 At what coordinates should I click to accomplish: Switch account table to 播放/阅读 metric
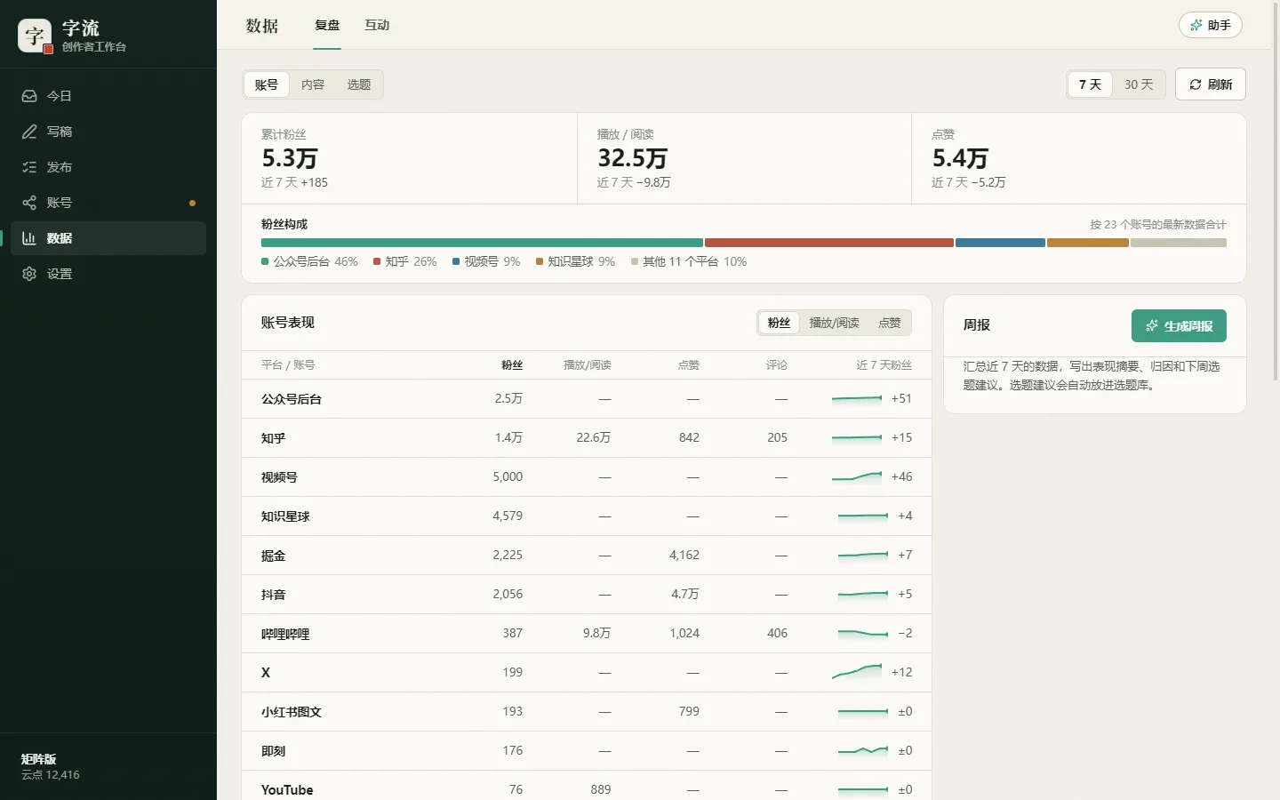click(x=834, y=323)
